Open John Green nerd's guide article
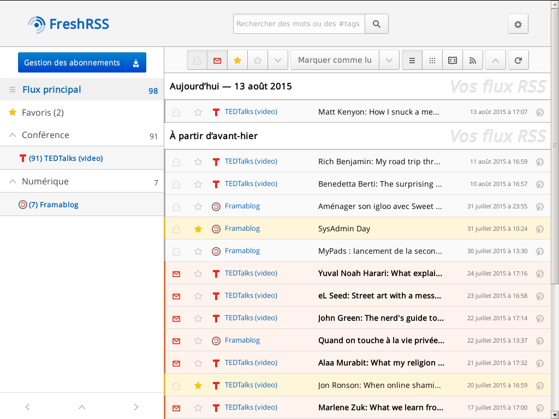Viewport: 559px width, 419px height. point(380,318)
